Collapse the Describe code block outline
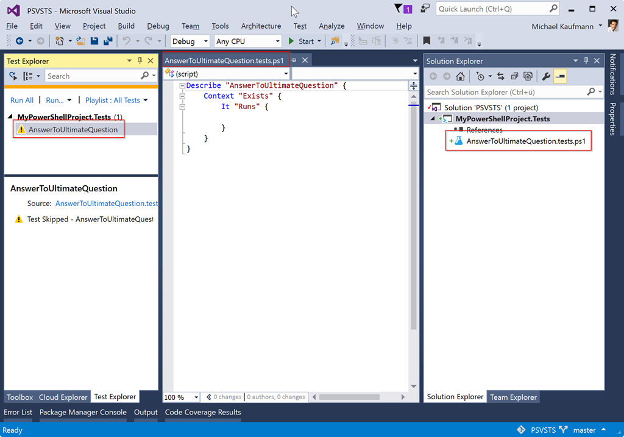The image size is (624, 437). pyautogui.click(x=182, y=86)
